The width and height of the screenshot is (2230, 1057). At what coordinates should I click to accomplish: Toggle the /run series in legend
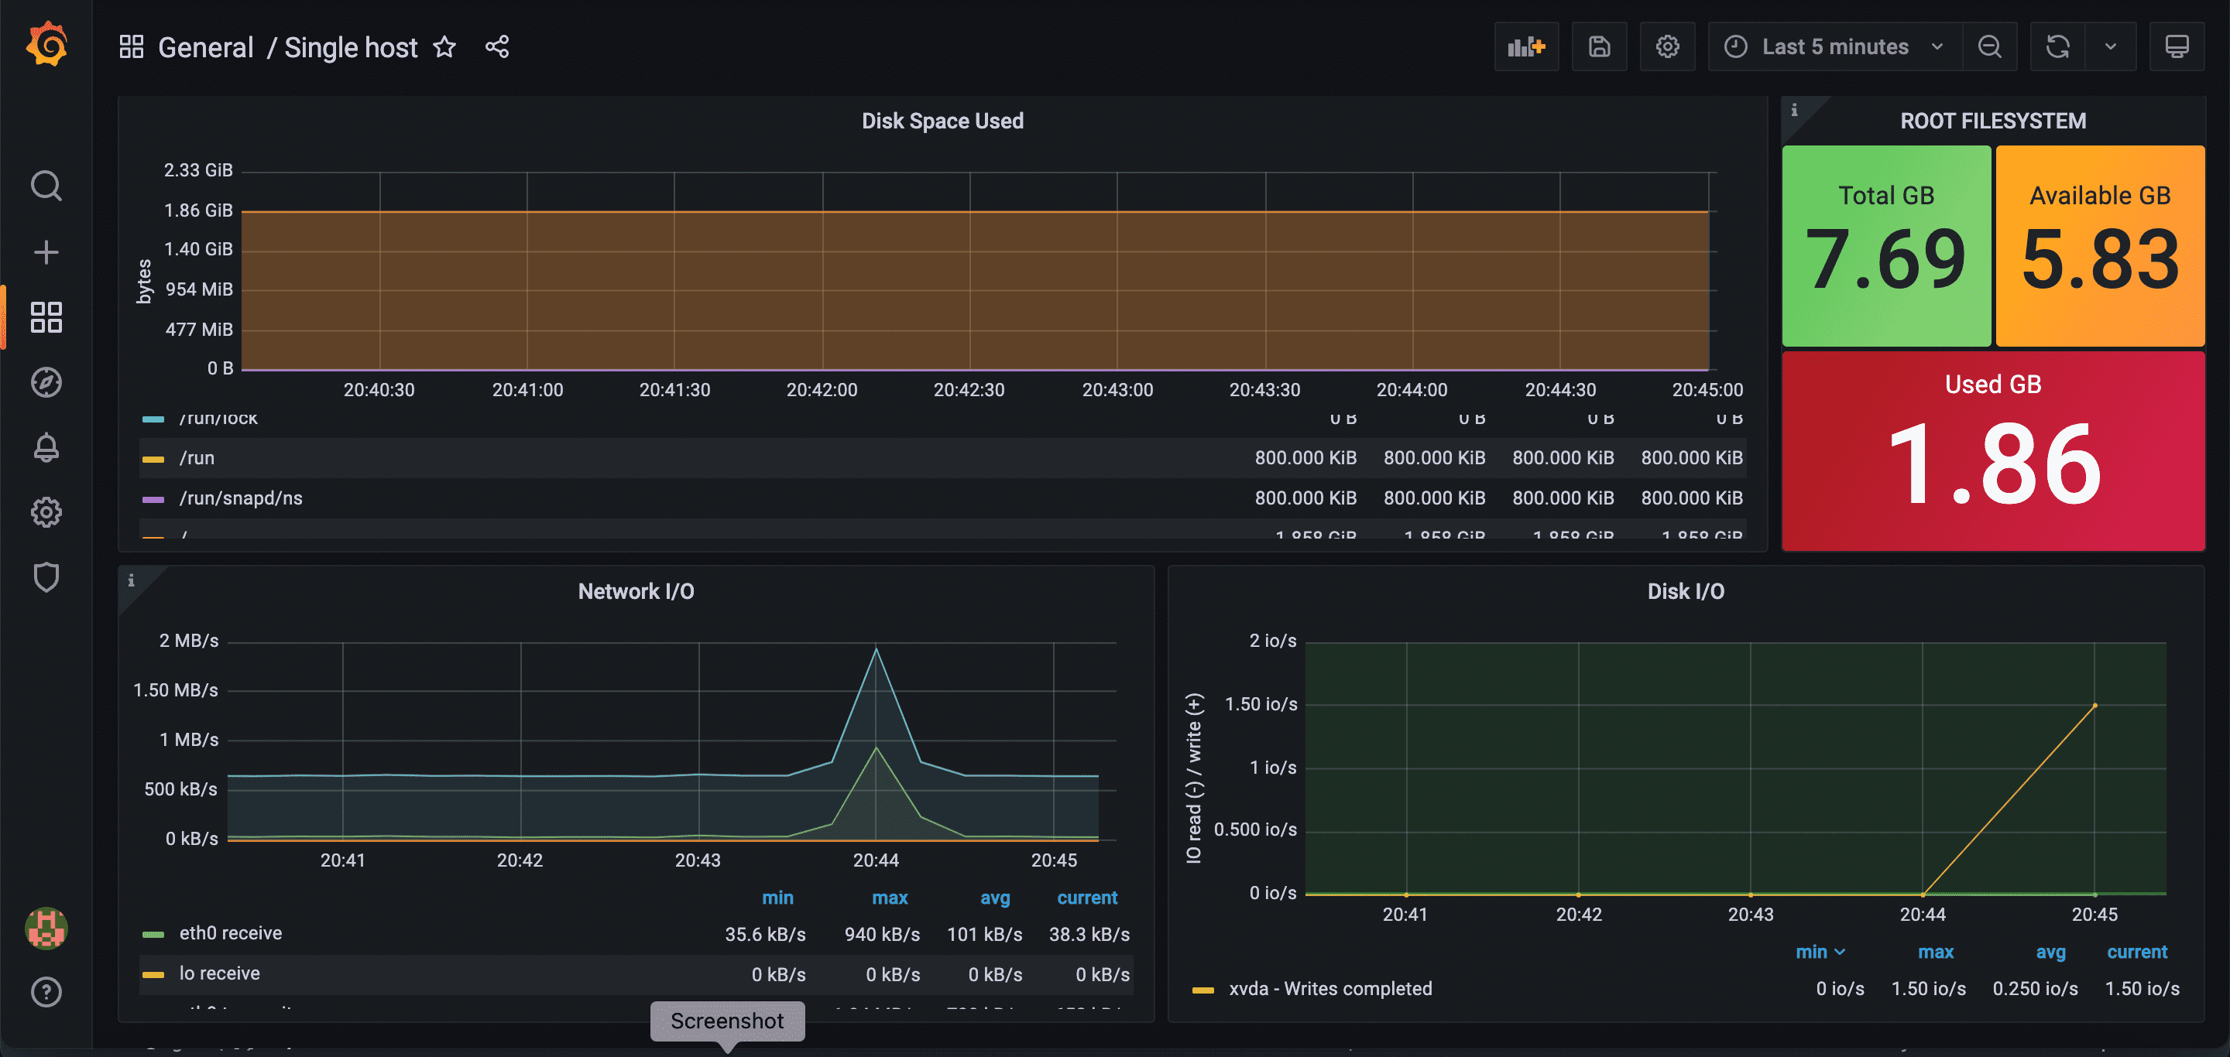pos(197,458)
